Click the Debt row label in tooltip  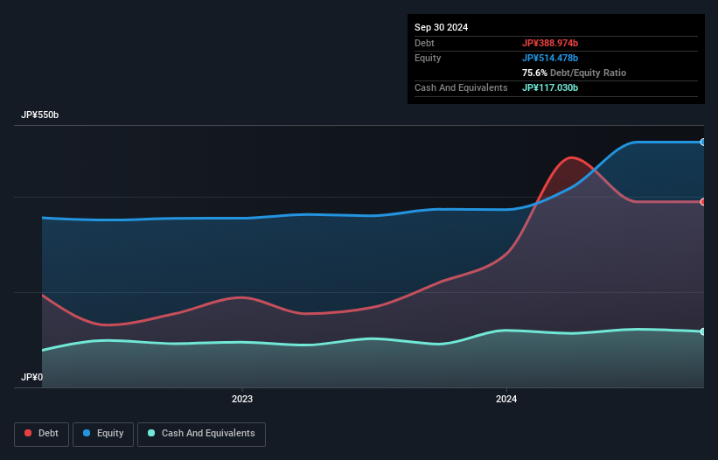[x=424, y=43]
